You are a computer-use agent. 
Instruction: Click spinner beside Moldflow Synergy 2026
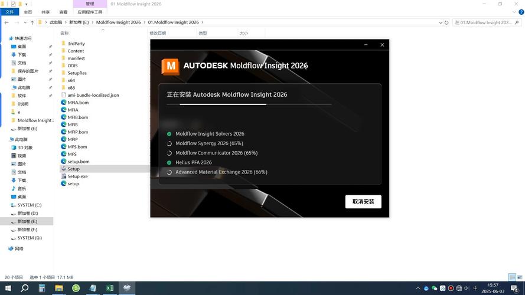click(x=169, y=143)
